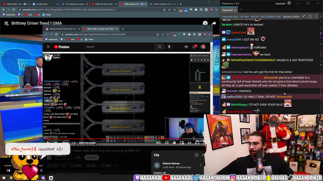Activate YouTube voice search microphone
This screenshot has width=323, height=181.
169,47
